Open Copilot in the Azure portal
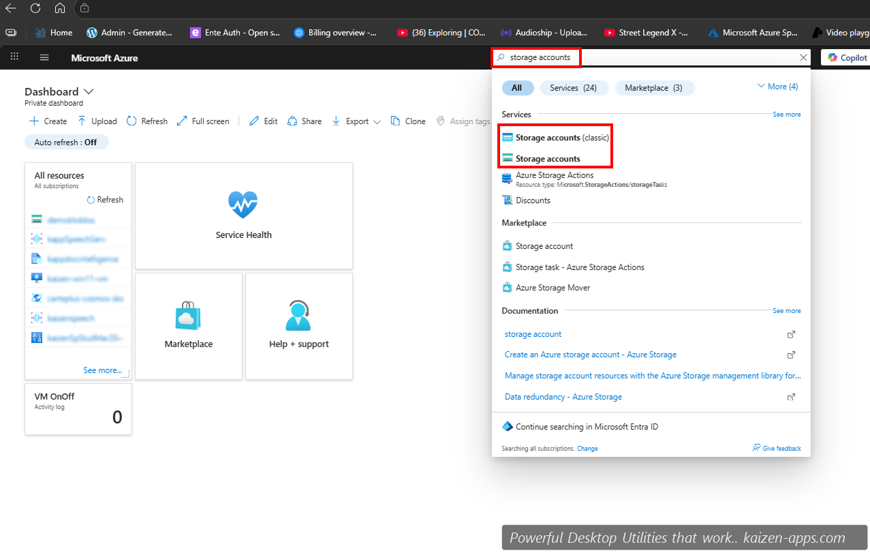 pyautogui.click(x=850, y=57)
